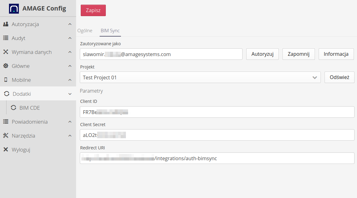Image resolution: width=357 pixels, height=198 pixels.
Task: Select the Autoryzacja people icon
Action: (5, 24)
